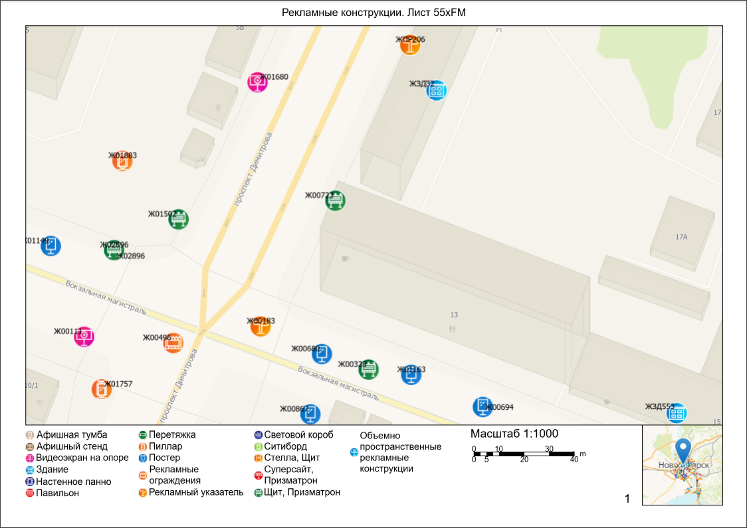Viewport: 747px width, 528px height.
Task: Click the pink video screen marker Ж01680
Action: (x=257, y=82)
